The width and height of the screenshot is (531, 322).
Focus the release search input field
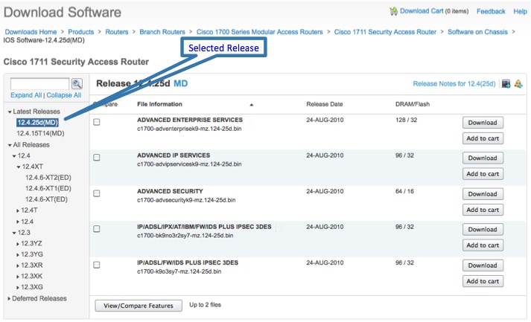(40, 83)
